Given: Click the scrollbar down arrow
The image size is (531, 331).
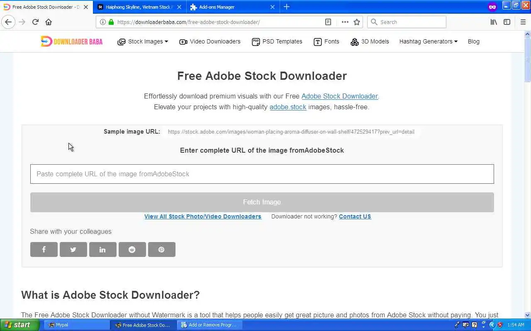Looking at the screenshot, I should 528,315.
